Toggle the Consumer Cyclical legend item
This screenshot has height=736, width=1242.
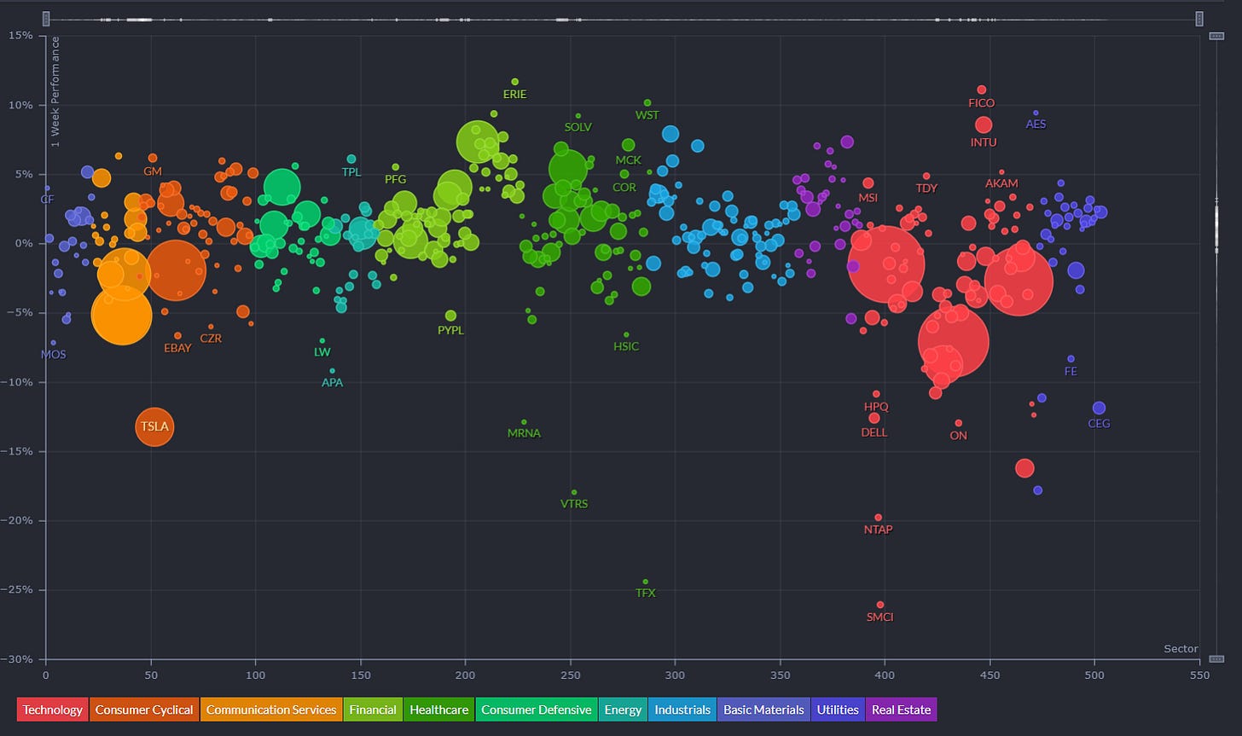click(145, 710)
